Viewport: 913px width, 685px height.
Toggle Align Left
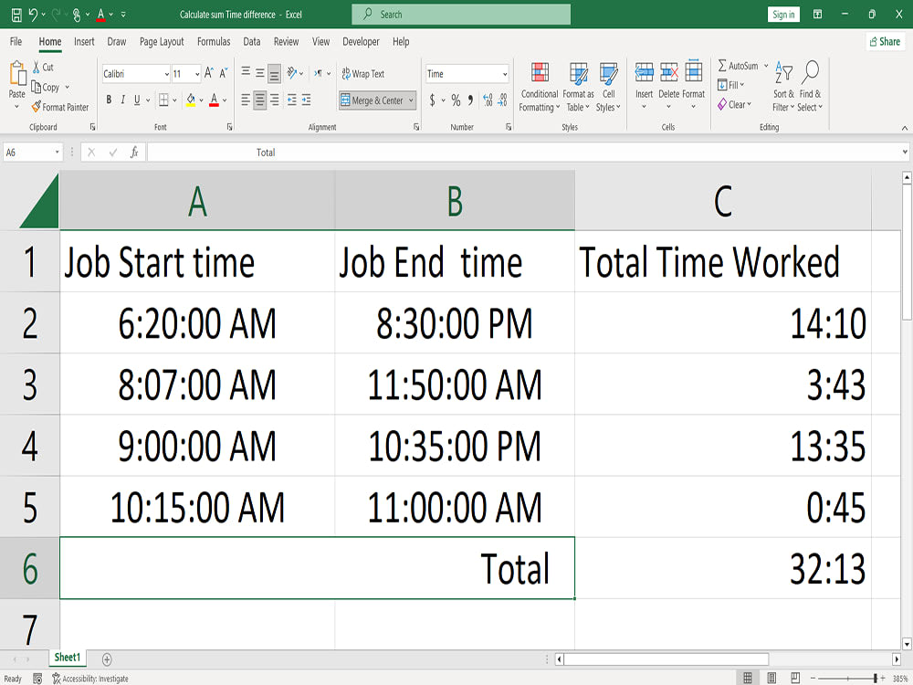(246, 100)
